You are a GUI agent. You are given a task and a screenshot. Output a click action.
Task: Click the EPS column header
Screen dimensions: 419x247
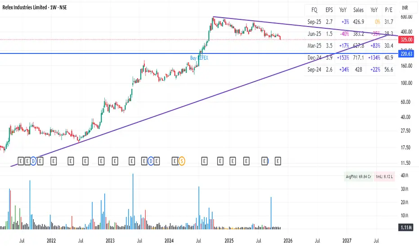[329, 10]
